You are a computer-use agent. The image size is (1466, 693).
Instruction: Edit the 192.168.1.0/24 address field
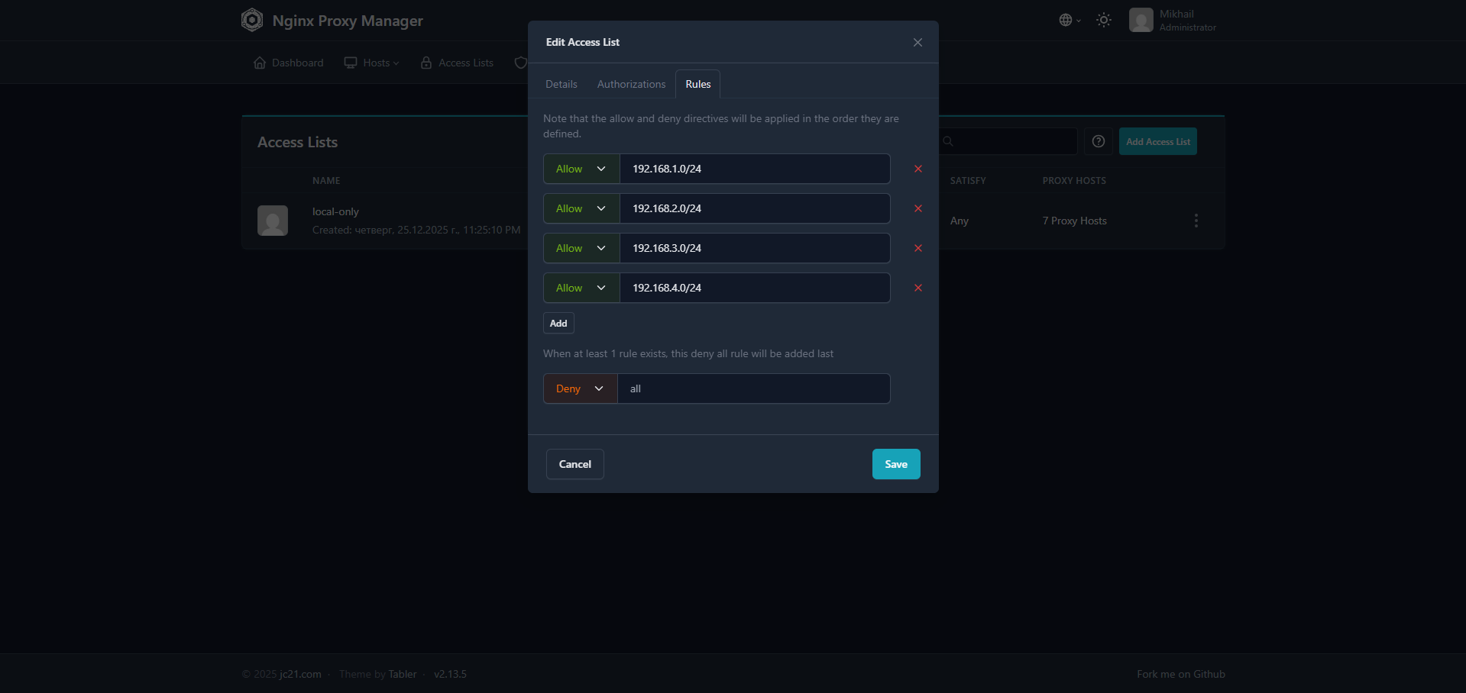pos(755,169)
